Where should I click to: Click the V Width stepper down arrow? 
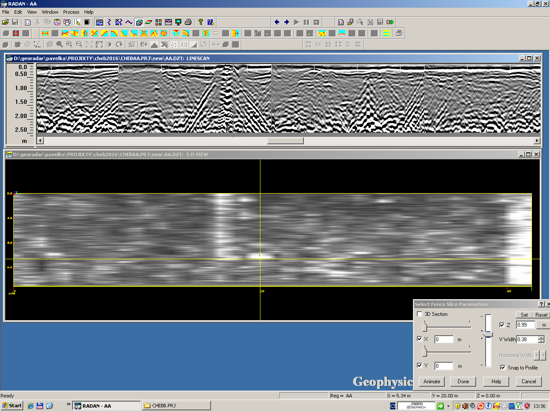541,341
